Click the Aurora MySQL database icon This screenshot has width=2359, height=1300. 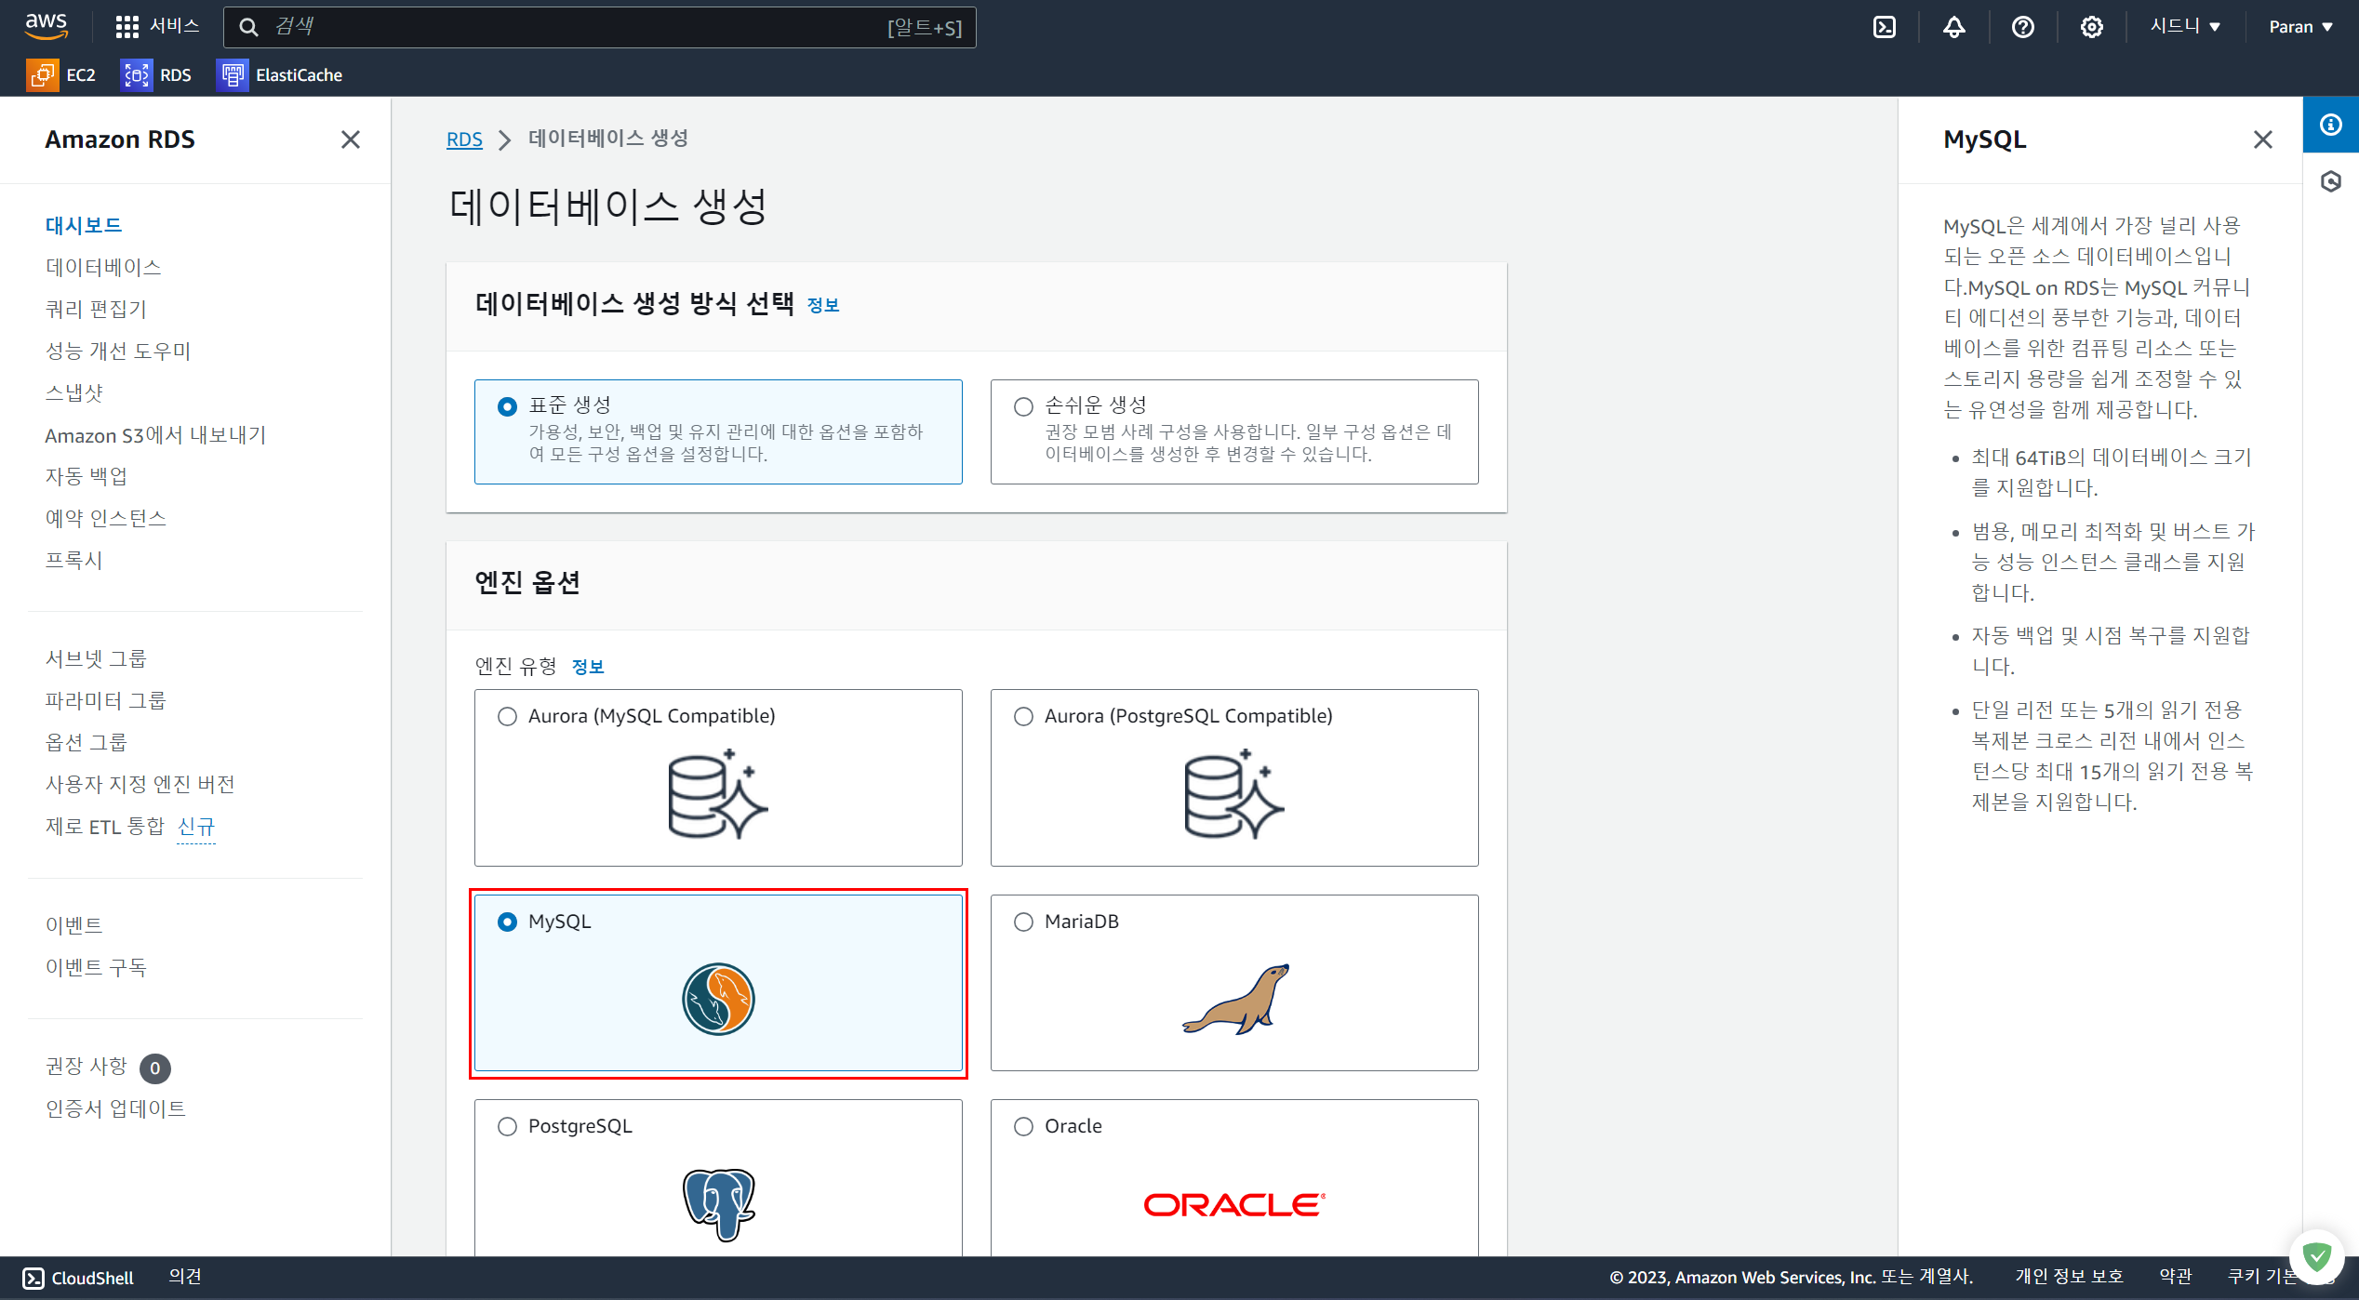coord(718,794)
